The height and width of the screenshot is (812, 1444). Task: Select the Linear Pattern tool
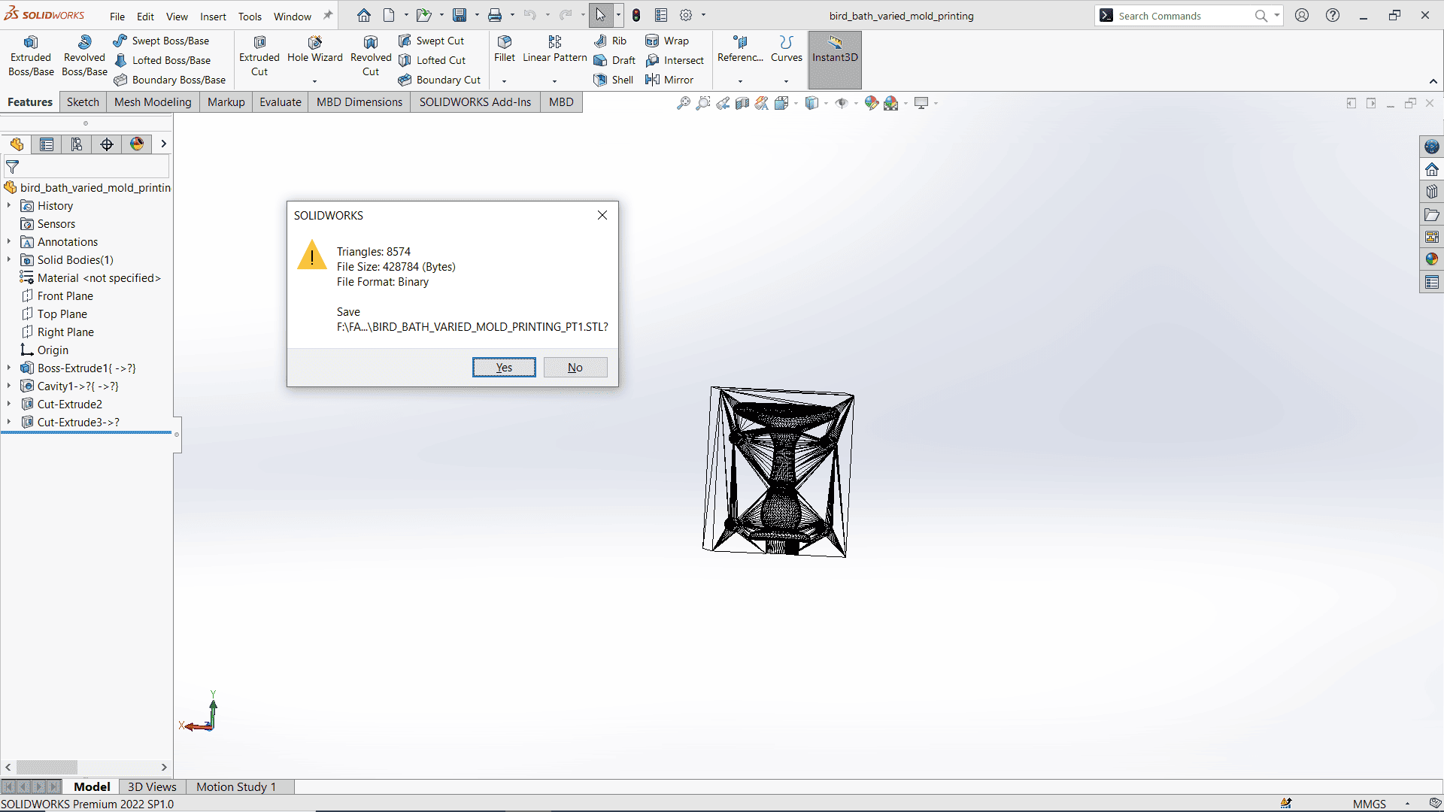555,50
